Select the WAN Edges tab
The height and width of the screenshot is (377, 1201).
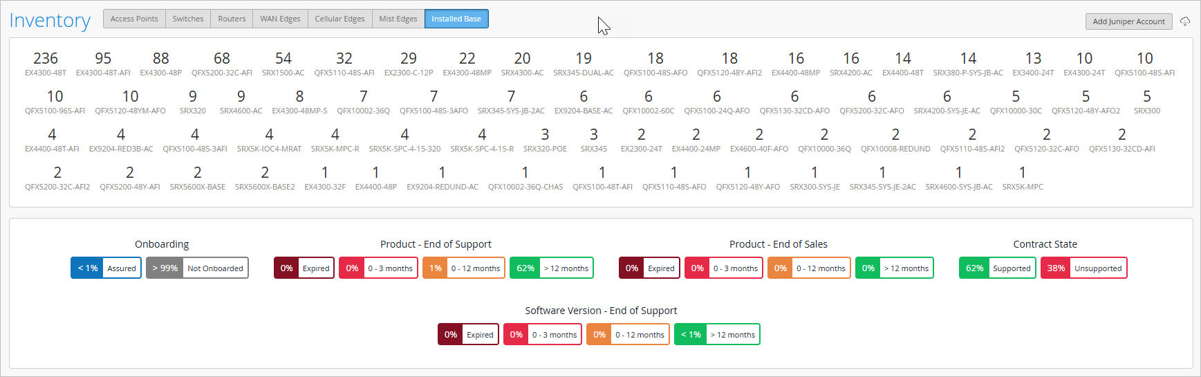coord(280,19)
